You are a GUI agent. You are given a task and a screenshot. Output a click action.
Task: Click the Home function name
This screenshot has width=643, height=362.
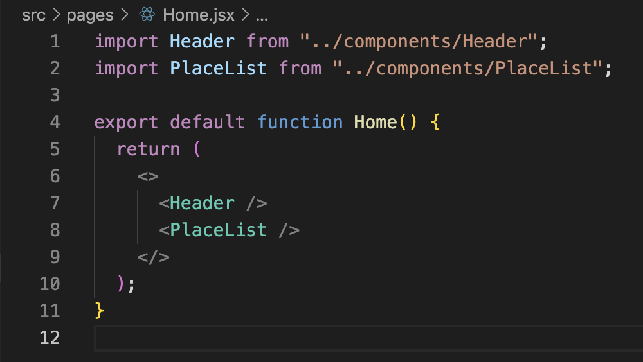coord(376,122)
